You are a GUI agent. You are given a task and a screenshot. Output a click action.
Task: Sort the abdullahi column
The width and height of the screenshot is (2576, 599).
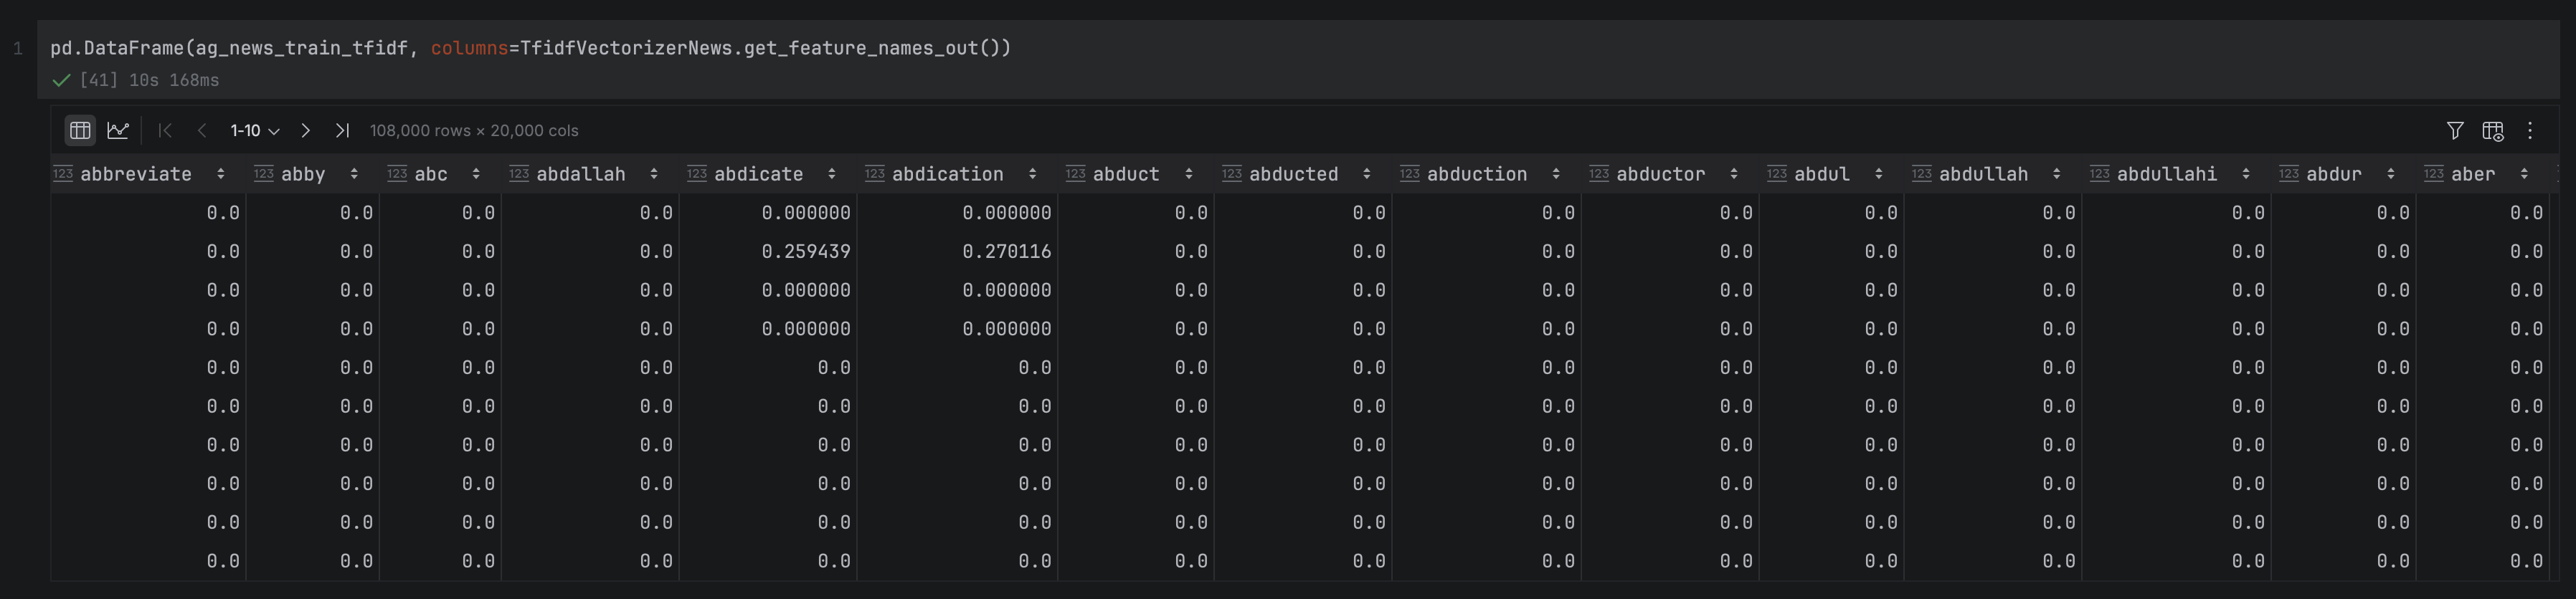(x=2246, y=173)
